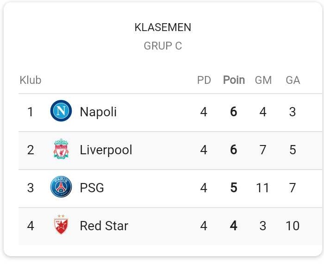Image resolution: width=324 pixels, height=265 pixels.
Task: Click the Liverpool club crest icon
Action: pos(61,149)
